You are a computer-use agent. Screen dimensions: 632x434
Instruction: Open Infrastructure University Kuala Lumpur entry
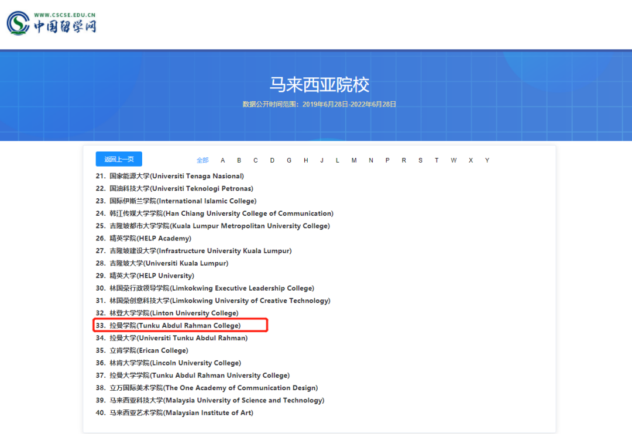tap(194, 251)
